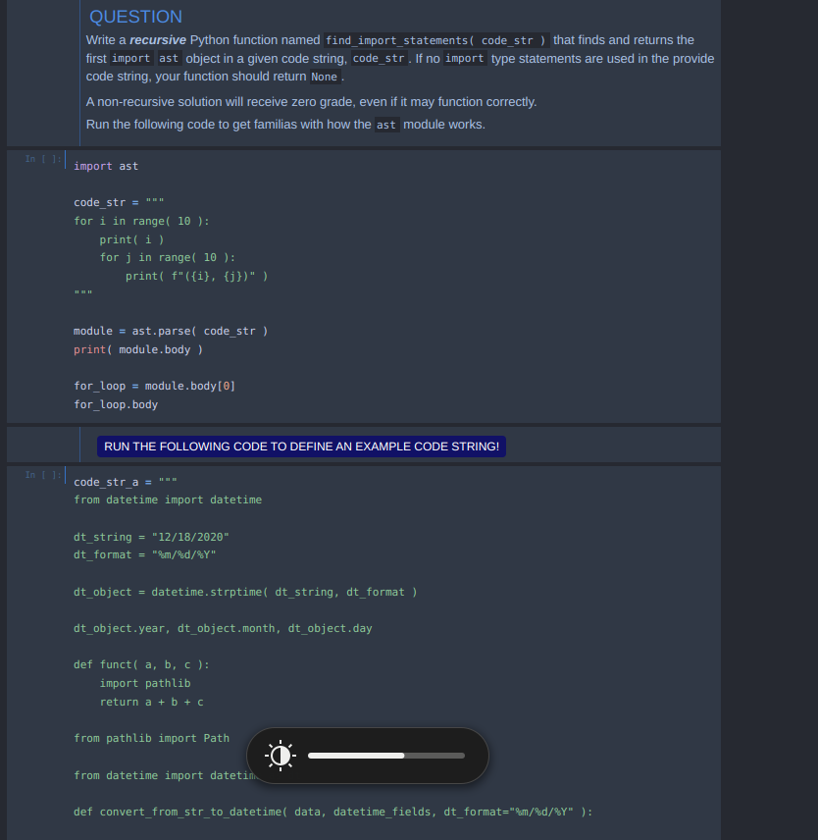This screenshot has width=818, height=840.
Task: Click the second cell's In [ ]: prompt
Action: 41,474
